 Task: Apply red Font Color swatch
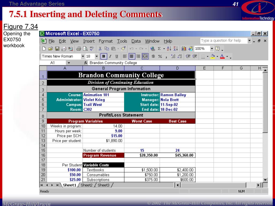pos(222,56)
